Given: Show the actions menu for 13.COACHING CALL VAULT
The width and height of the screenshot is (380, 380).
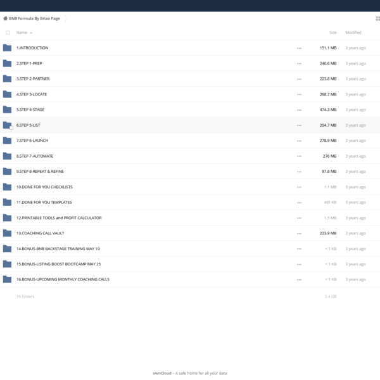Looking at the screenshot, I should [x=300, y=234].
